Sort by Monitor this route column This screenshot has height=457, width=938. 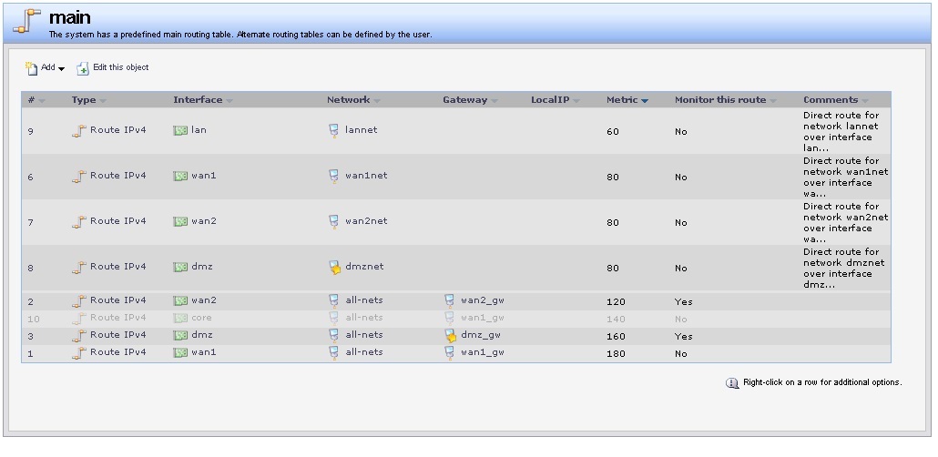pyautogui.click(x=725, y=100)
